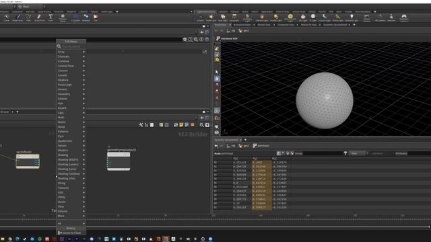Click the back arrow in spreadsheet pane

(216, 146)
